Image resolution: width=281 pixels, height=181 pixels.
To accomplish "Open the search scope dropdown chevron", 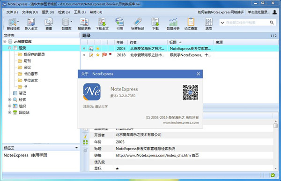I will 222,23.
